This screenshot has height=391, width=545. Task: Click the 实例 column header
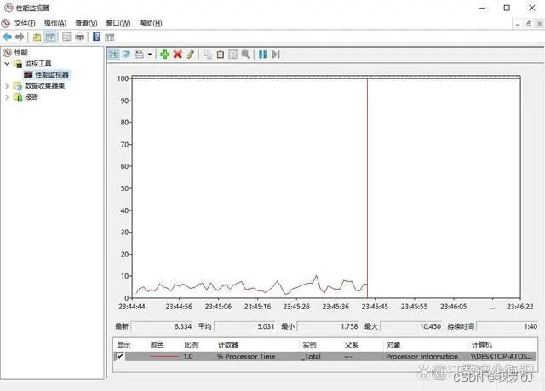point(309,345)
